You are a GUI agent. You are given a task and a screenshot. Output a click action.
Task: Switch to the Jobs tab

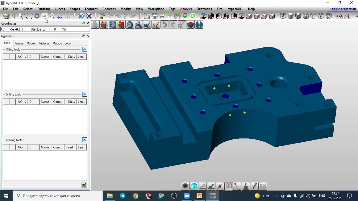(x=68, y=44)
